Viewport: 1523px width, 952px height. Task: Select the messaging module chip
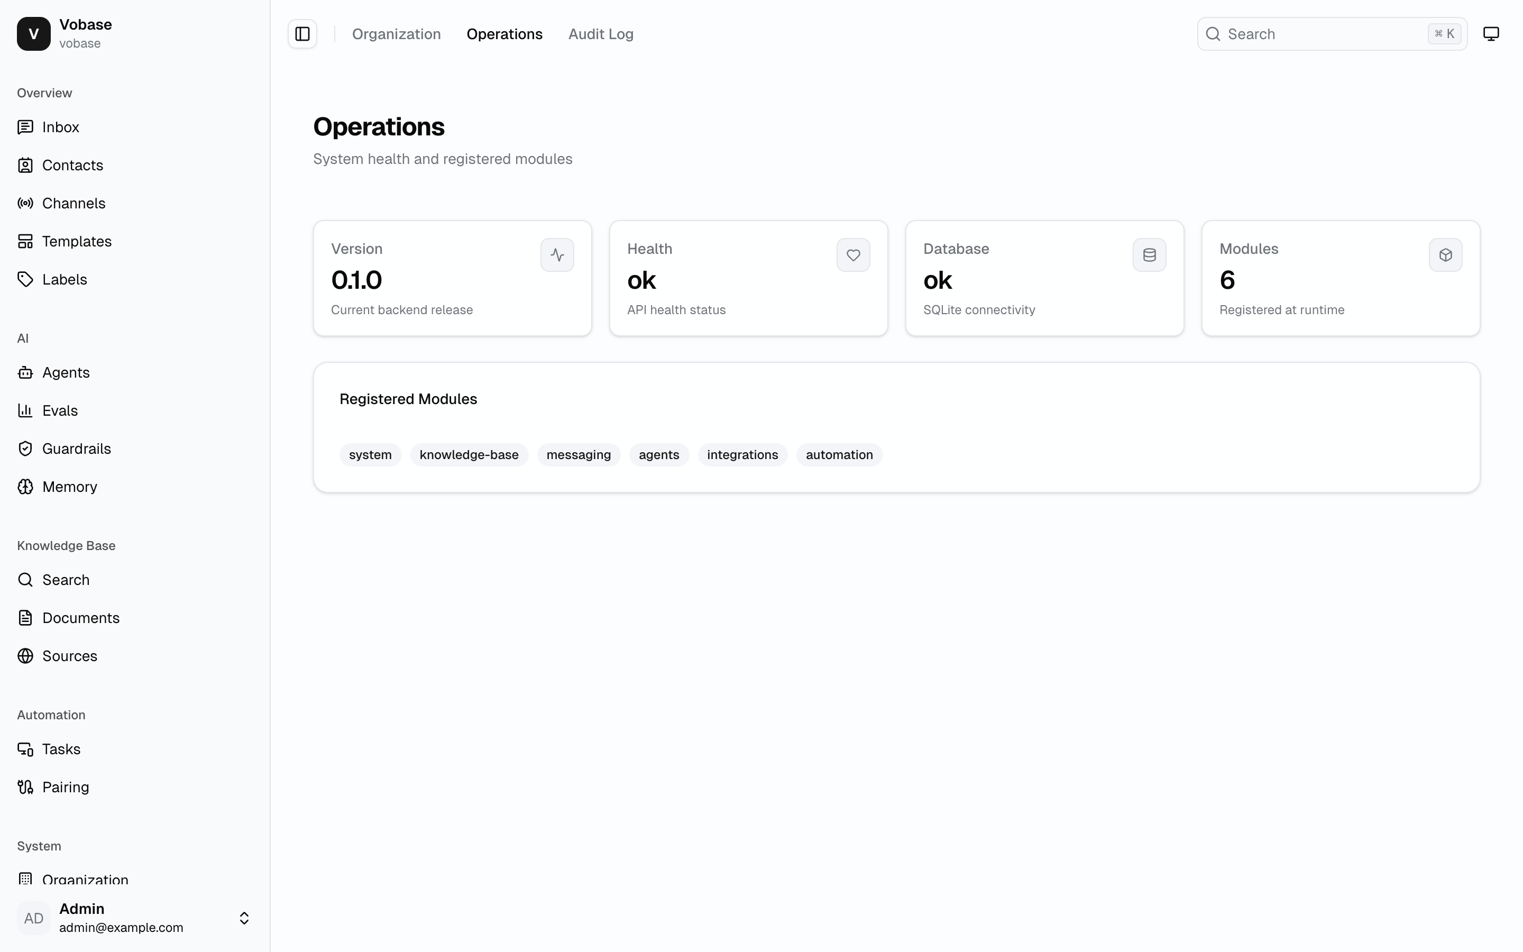(x=579, y=454)
